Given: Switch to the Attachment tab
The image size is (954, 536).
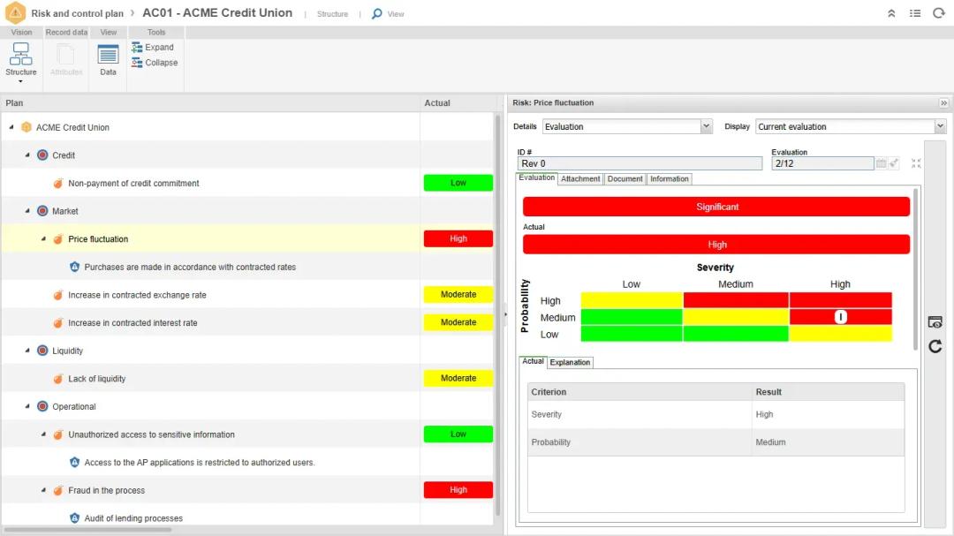Looking at the screenshot, I should point(580,179).
